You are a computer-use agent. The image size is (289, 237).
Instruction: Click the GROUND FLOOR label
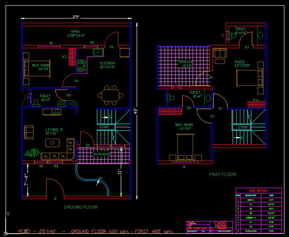coord(80,207)
